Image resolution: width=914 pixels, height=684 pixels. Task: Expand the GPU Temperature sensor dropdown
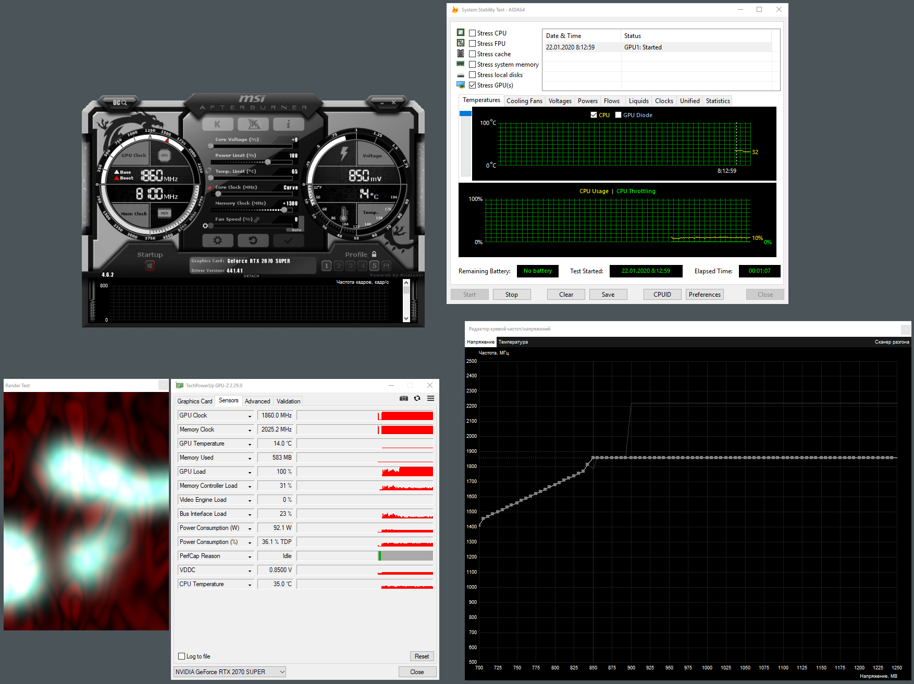pos(250,444)
